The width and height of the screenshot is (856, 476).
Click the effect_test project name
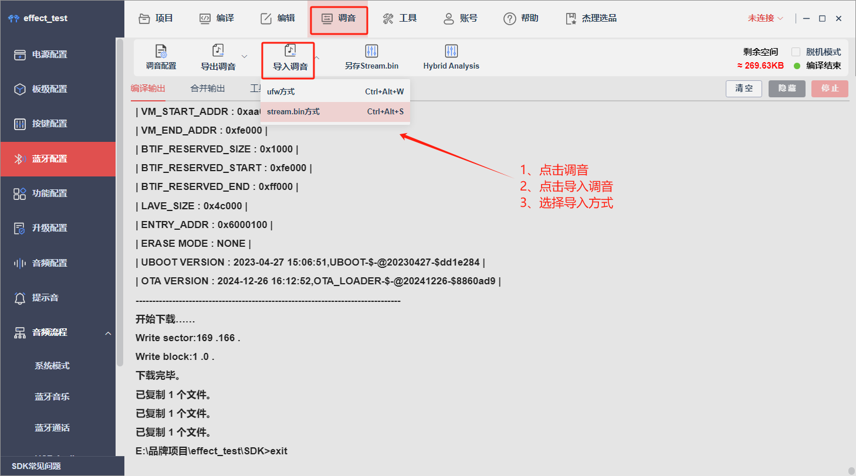45,18
